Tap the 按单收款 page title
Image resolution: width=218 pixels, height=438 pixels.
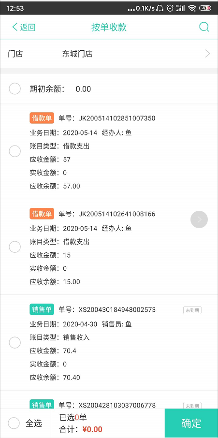point(109,27)
